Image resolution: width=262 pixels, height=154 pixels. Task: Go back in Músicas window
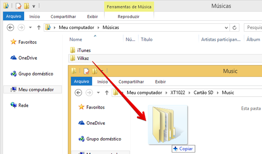[10, 27]
